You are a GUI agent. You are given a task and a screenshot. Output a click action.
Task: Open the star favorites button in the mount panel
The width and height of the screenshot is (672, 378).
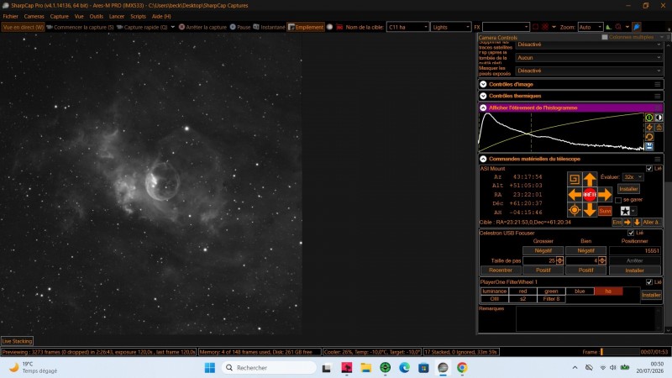coord(625,211)
